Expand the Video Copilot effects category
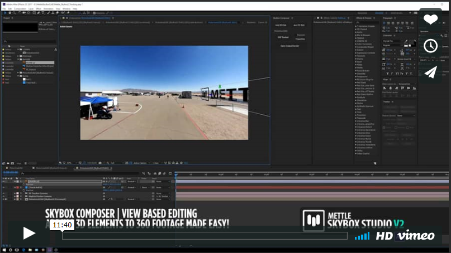This screenshot has width=451, height=253. [355, 154]
